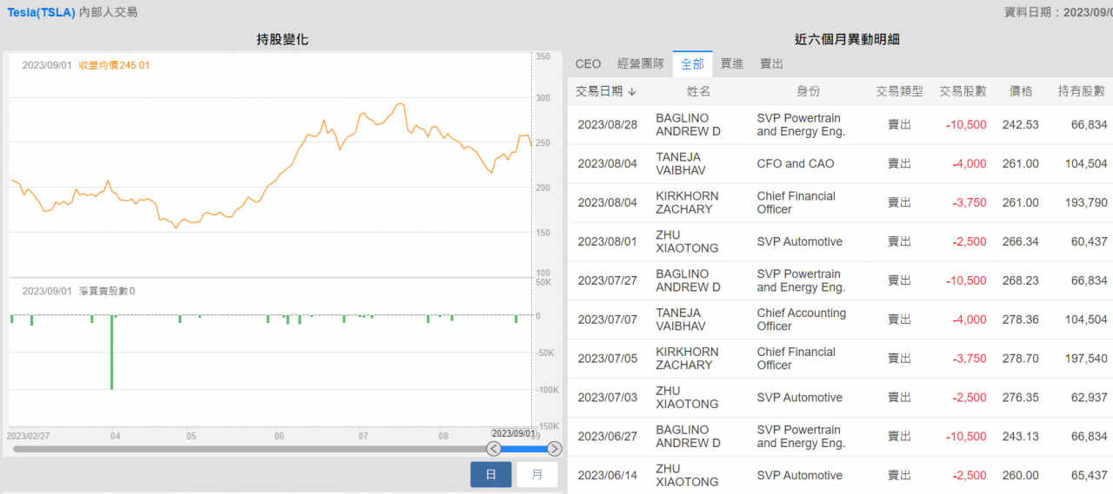Screen dimensions: 1113x494
Task: Click the 身份 column header
Action: click(808, 91)
